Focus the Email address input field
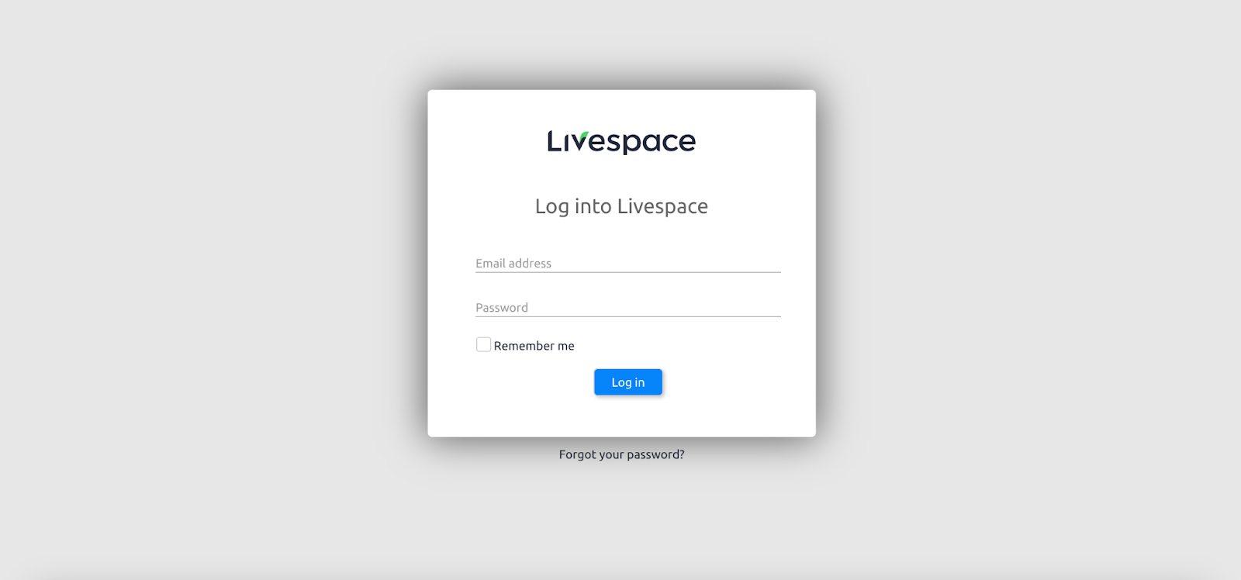This screenshot has width=1241, height=580. [x=628, y=263]
